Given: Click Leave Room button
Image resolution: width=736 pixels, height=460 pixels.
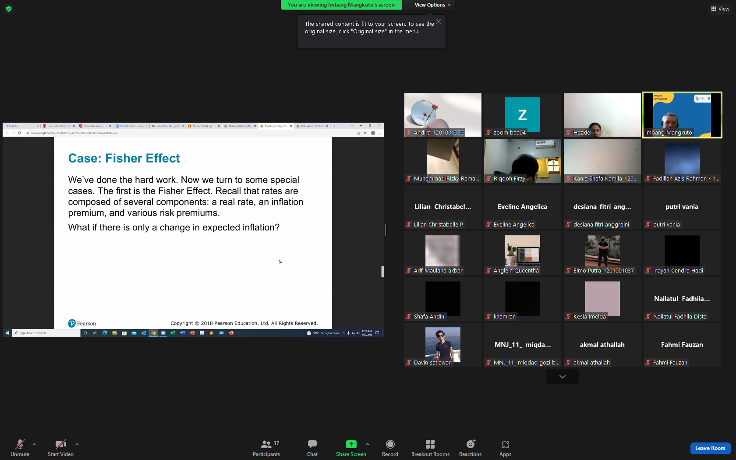Looking at the screenshot, I should pyautogui.click(x=710, y=448).
